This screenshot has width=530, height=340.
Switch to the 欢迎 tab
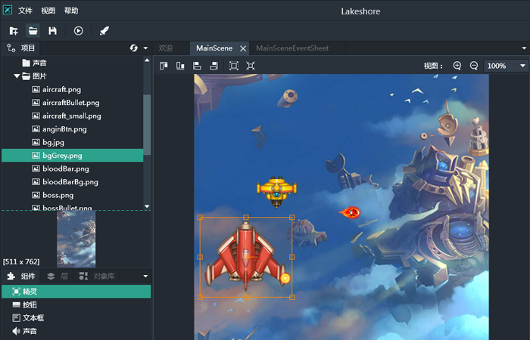166,48
